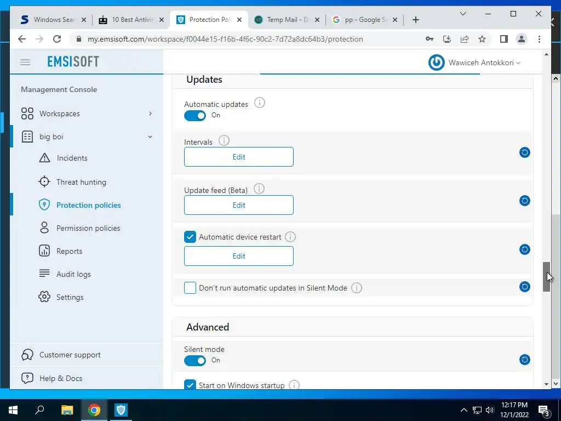This screenshot has width=561, height=421.
Task: Edit the Automatic device restart setting
Action: click(239, 256)
